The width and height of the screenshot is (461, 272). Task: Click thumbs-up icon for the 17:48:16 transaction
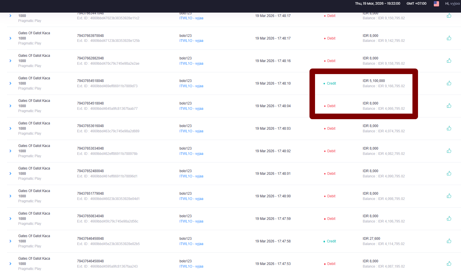(449, 61)
